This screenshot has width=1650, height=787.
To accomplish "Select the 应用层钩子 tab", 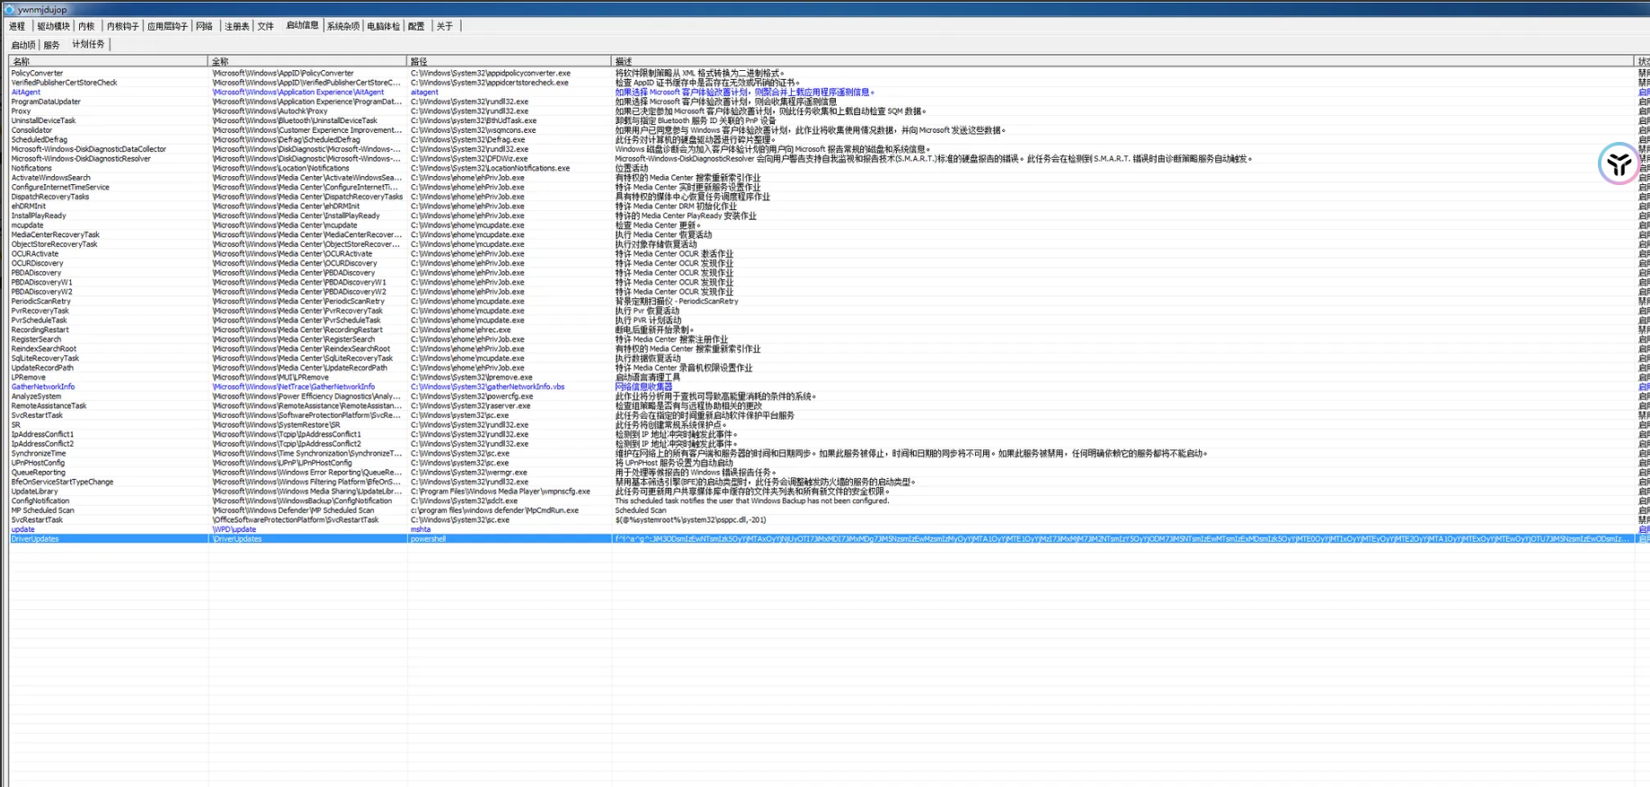I will (167, 26).
